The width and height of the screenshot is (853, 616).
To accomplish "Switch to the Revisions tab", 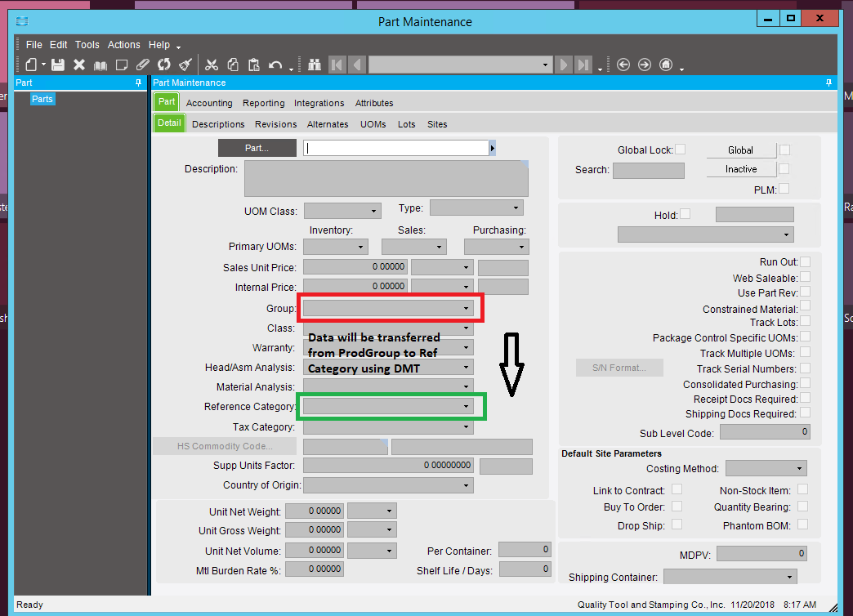I will pos(275,124).
